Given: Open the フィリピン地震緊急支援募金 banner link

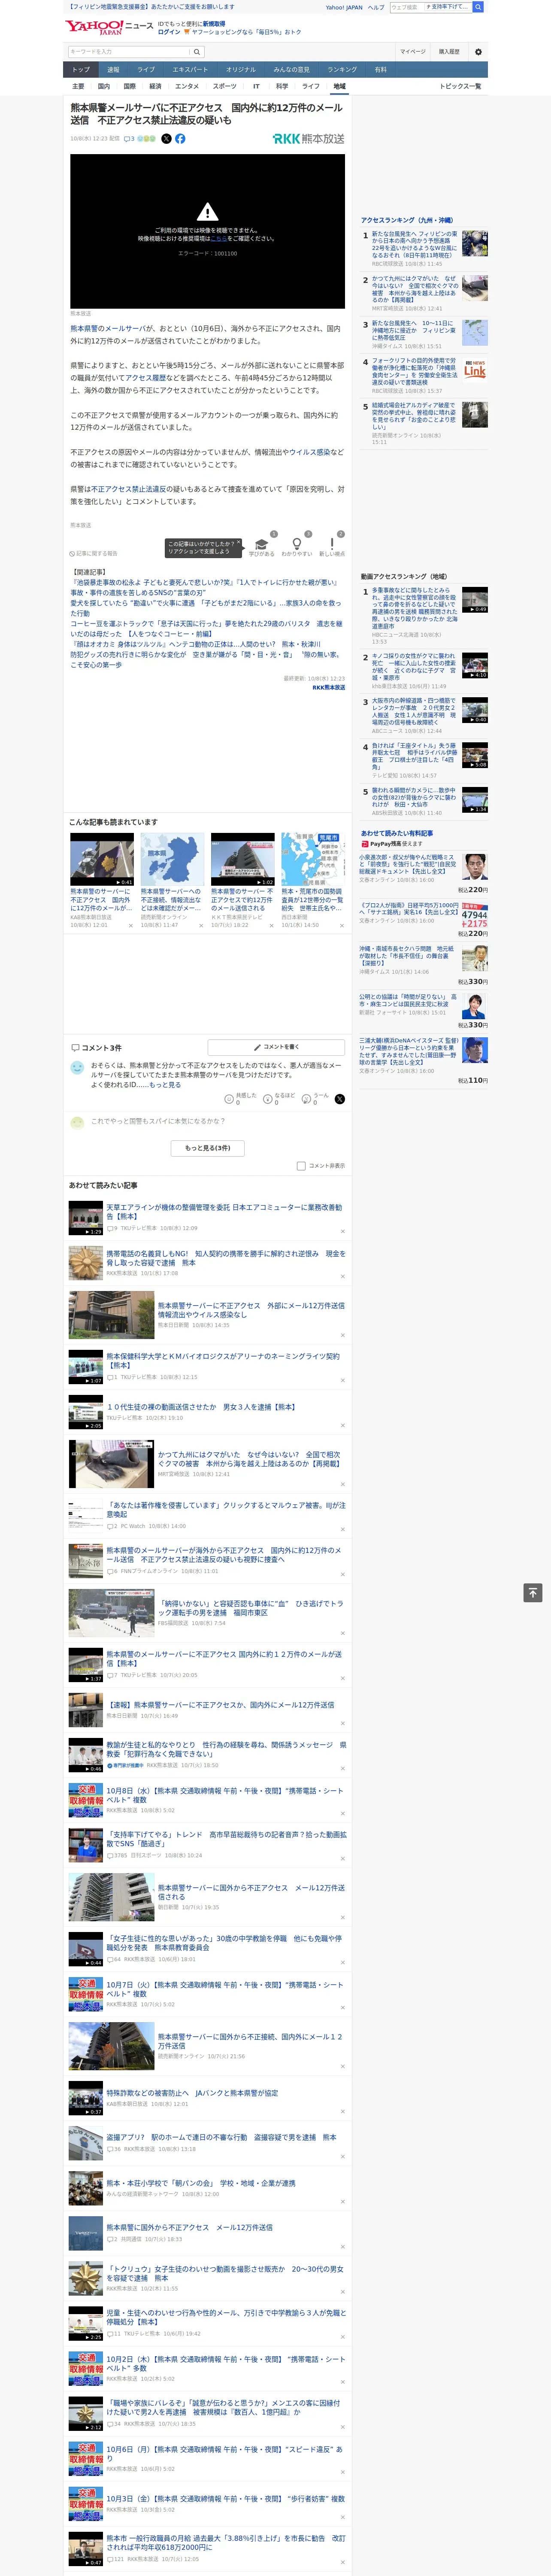Looking at the screenshot, I should 150,7.
